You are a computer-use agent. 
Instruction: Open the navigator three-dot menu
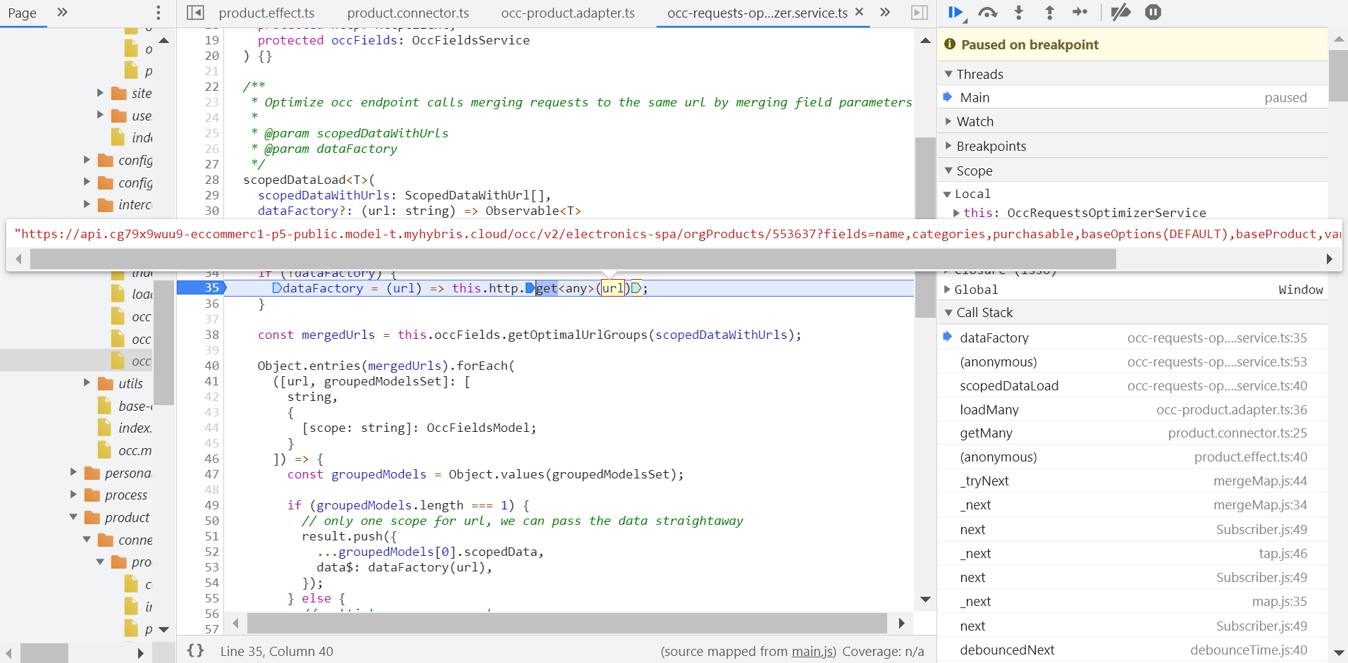point(158,13)
